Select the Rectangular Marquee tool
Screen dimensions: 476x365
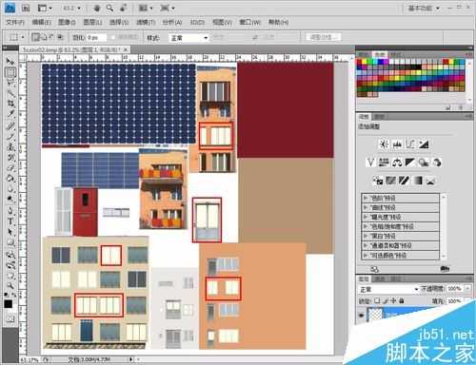pos(10,72)
